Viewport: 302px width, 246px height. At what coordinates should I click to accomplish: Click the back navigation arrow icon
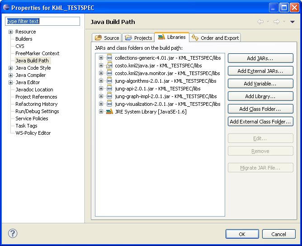(x=260, y=22)
